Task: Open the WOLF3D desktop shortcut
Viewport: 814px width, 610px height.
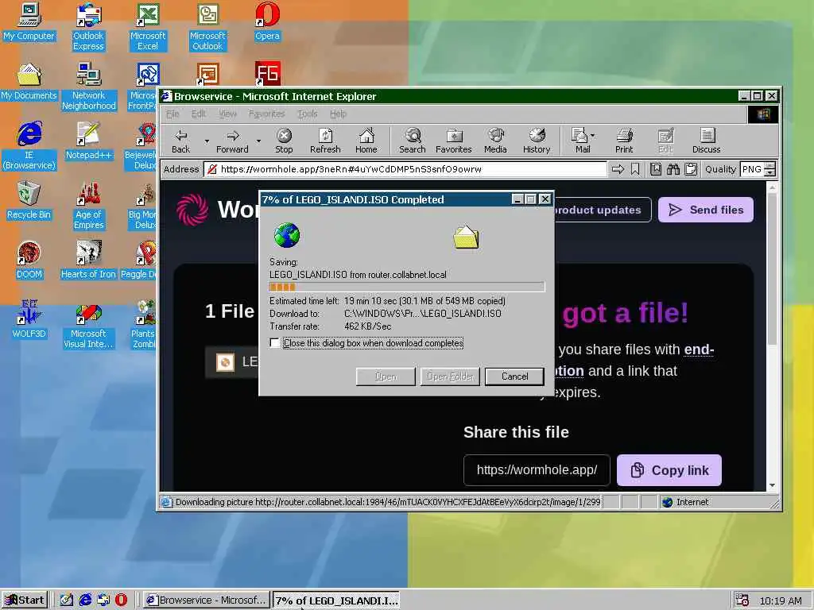Action: (x=29, y=319)
